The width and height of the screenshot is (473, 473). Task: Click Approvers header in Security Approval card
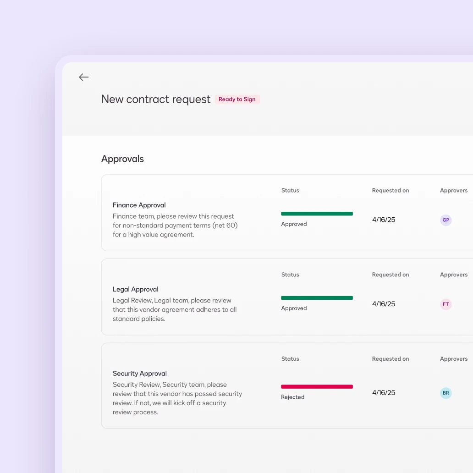[x=454, y=359]
